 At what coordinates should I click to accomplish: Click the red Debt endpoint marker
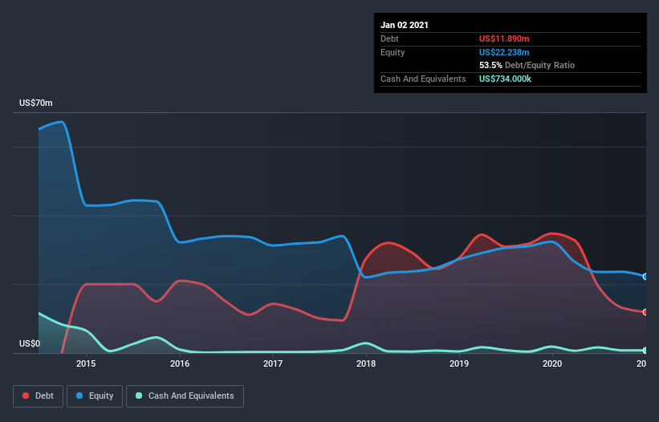[x=645, y=312]
